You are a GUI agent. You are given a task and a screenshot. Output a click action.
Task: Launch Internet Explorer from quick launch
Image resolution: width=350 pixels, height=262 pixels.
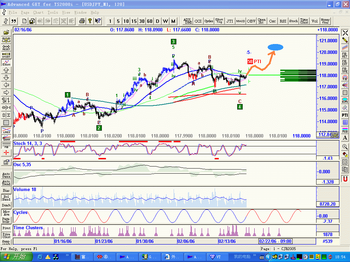click(40, 257)
